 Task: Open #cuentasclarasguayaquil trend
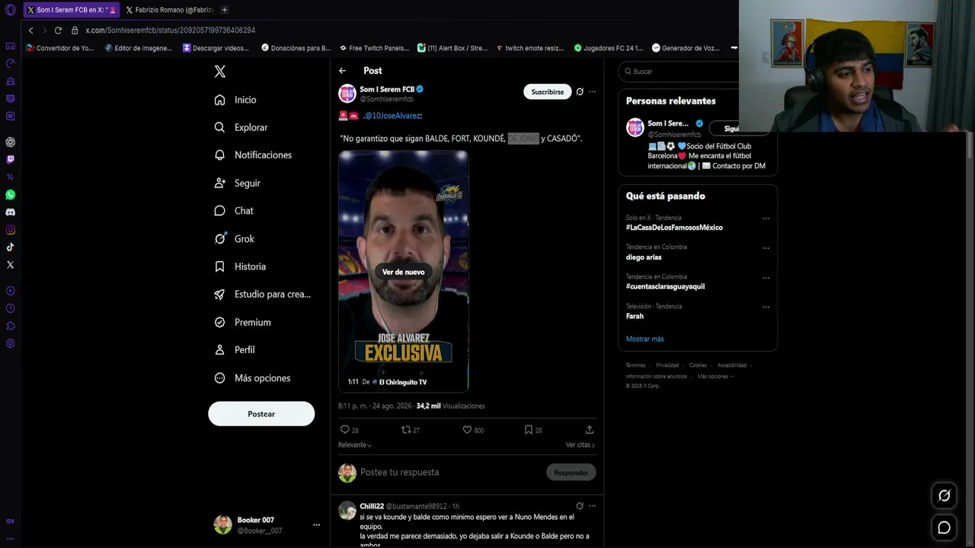pyautogui.click(x=665, y=287)
